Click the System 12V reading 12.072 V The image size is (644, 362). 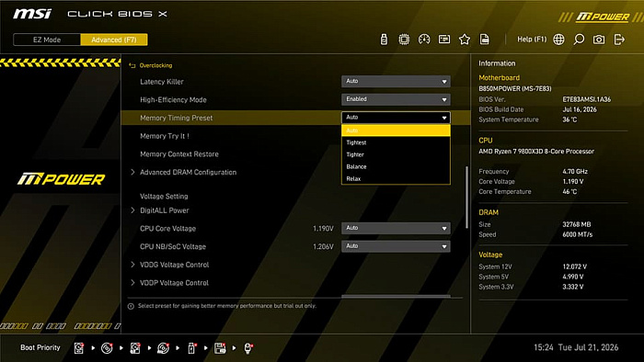tap(574, 266)
